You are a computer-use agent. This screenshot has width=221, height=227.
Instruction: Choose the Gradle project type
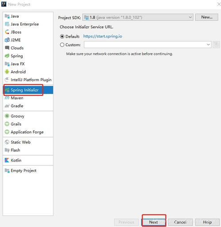click(x=28, y=106)
